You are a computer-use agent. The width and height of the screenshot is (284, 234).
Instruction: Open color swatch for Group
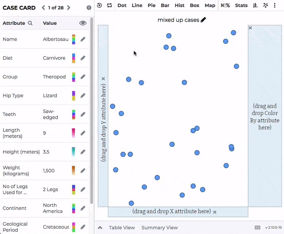coord(73,77)
